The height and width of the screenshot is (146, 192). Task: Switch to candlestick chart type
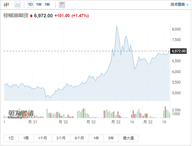7,4
